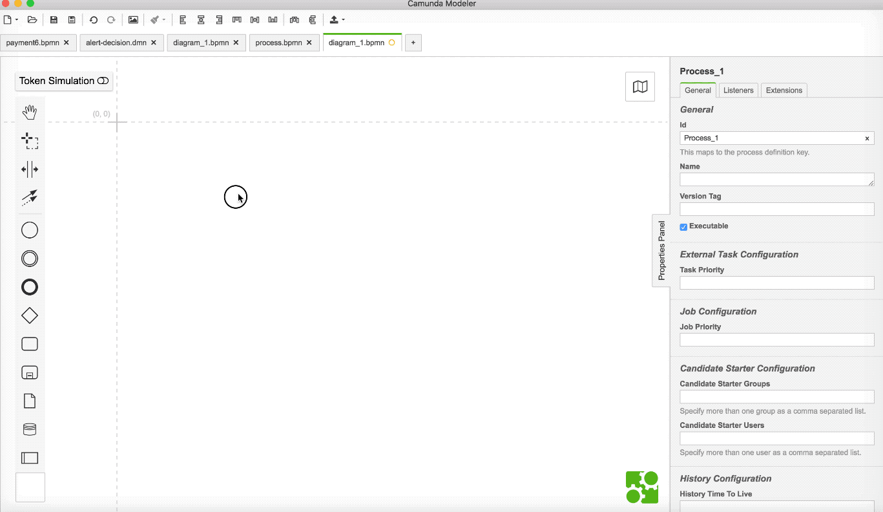Image resolution: width=883 pixels, height=512 pixels.
Task: Click the Name text area
Action: coord(777,180)
